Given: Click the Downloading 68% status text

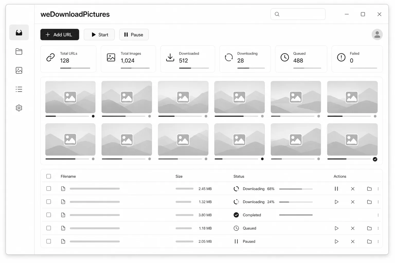Looking at the screenshot, I should (x=258, y=189).
